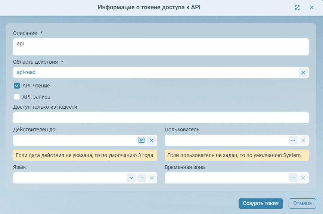Enable the 'API: запись' checkbox
Viewport: 323px width, 214px height.
pos(17,97)
